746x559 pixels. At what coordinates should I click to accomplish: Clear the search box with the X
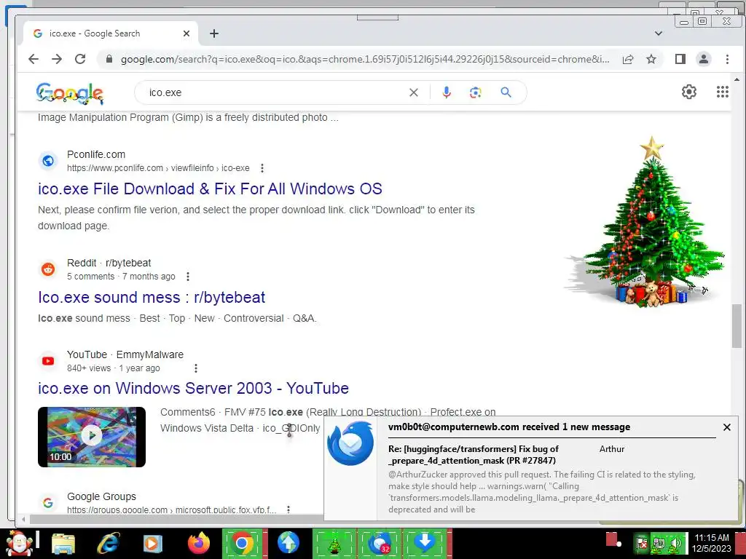click(414, 92)
